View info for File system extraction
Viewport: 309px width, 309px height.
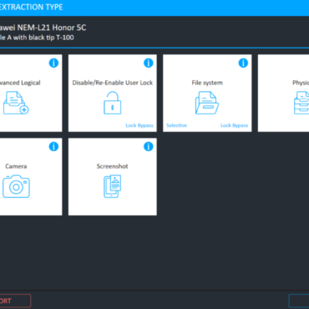[x=243, y=63]
